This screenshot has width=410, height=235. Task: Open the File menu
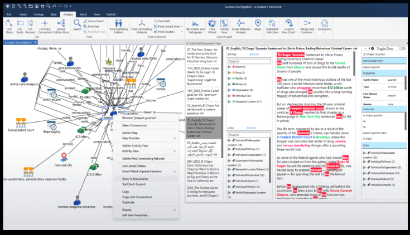click(x=9, y=14)
